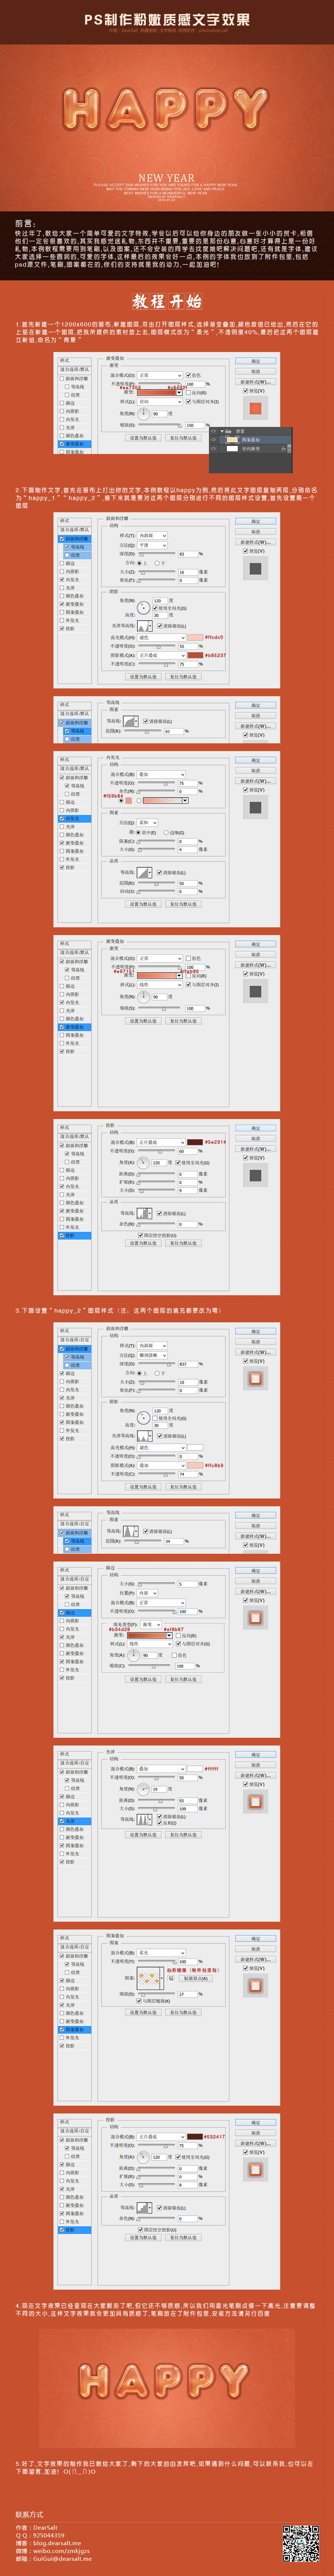Click 缩放 scale slider in Pattern Overlay dialog
The width and height of the screenshot is (334, 2576).
tap(156, 1994)
